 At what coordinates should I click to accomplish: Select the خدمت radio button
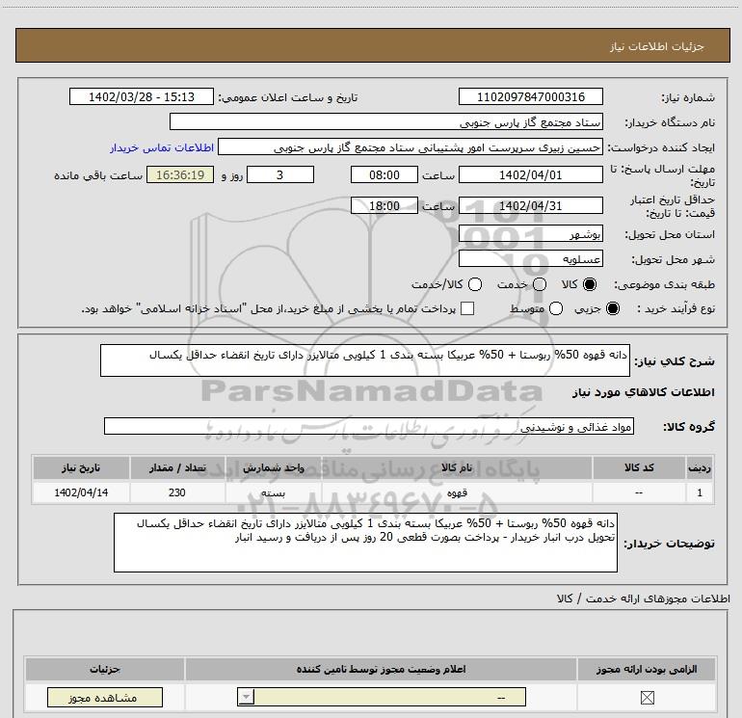[540, 284]
